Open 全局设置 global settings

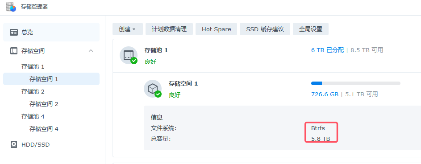click(x=311, y=29)
